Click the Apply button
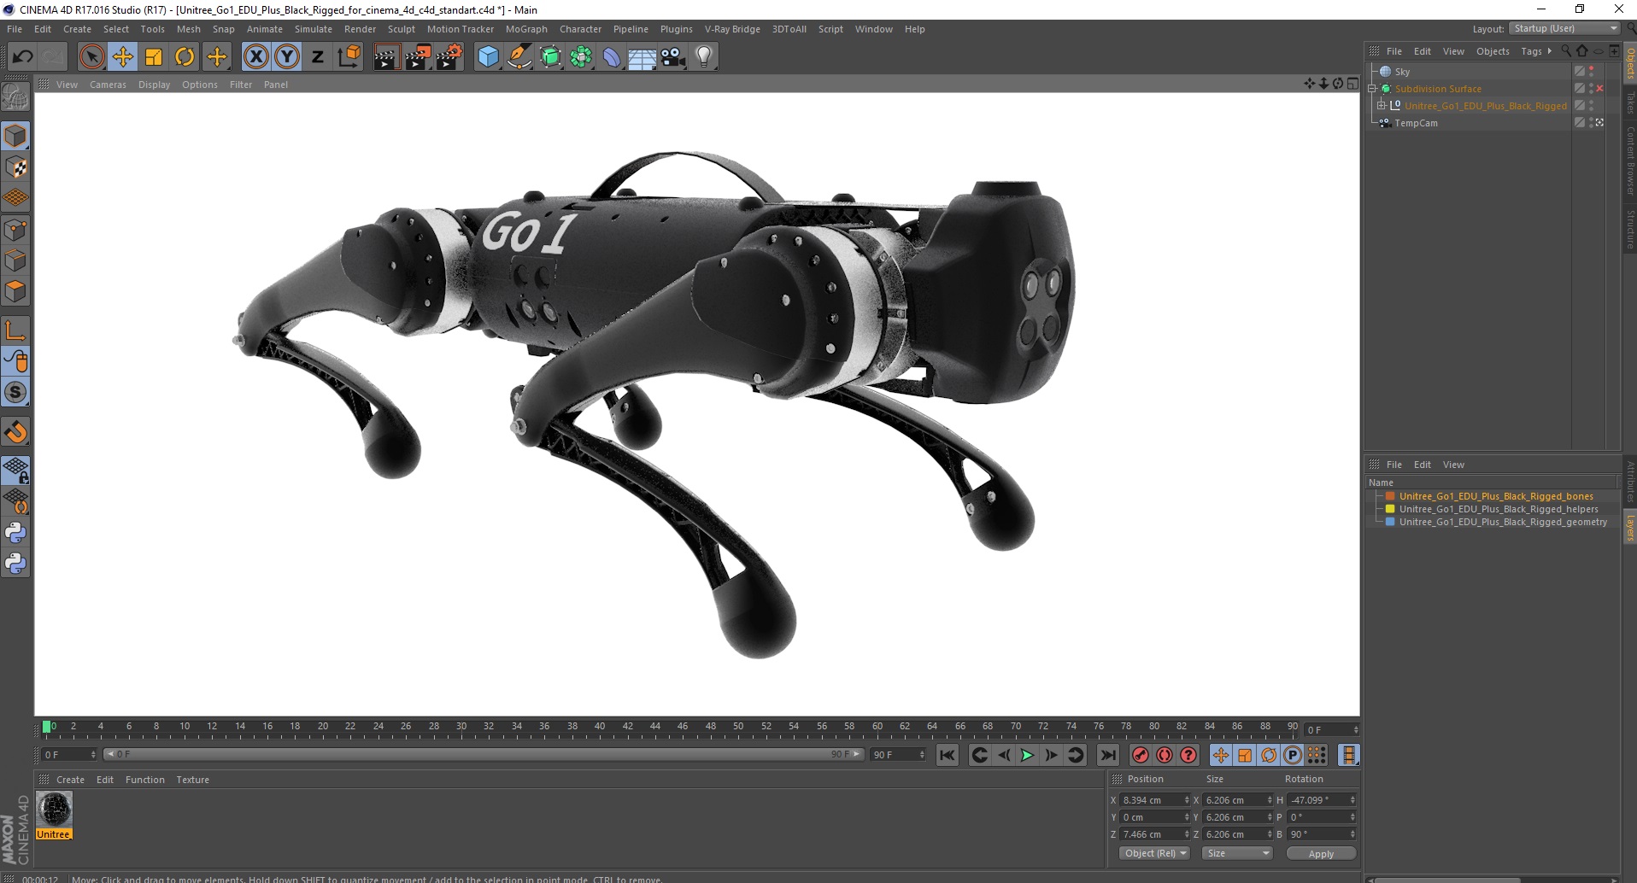Image resolution: width=1637 pixels, height=883 pixels. pyautogui.click(x=1321, y=854)
